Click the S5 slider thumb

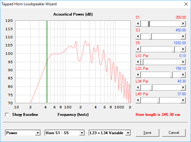pos(174,49)
